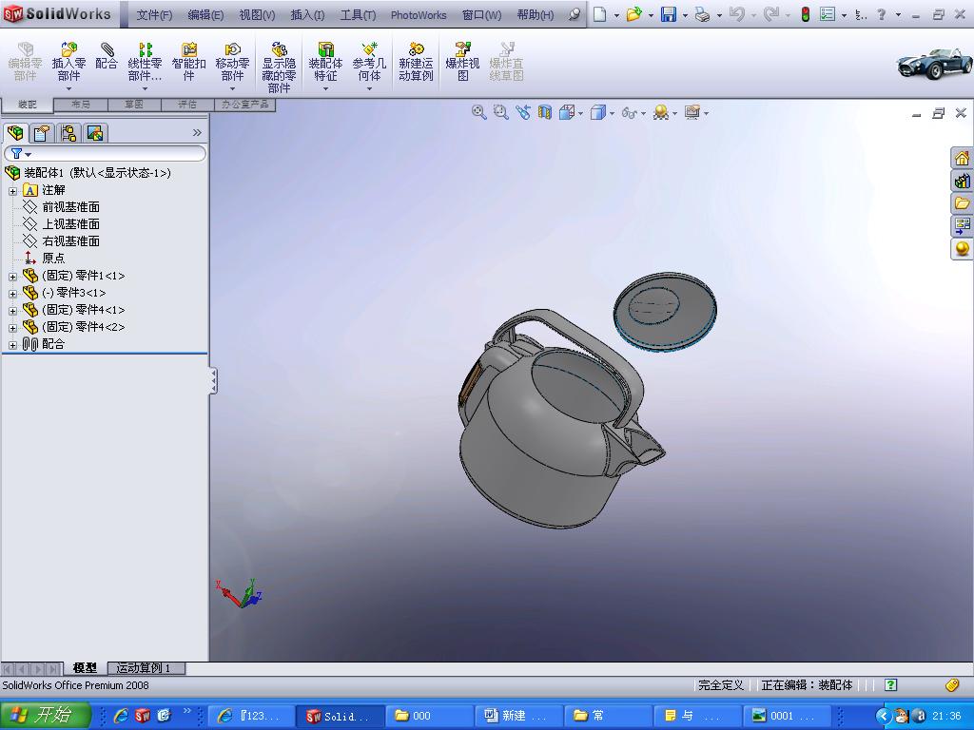Image resolution: width=974 pixels, height=730 pixels.
Task: Click Show Hidden Components tool
Action: [279, 67]
